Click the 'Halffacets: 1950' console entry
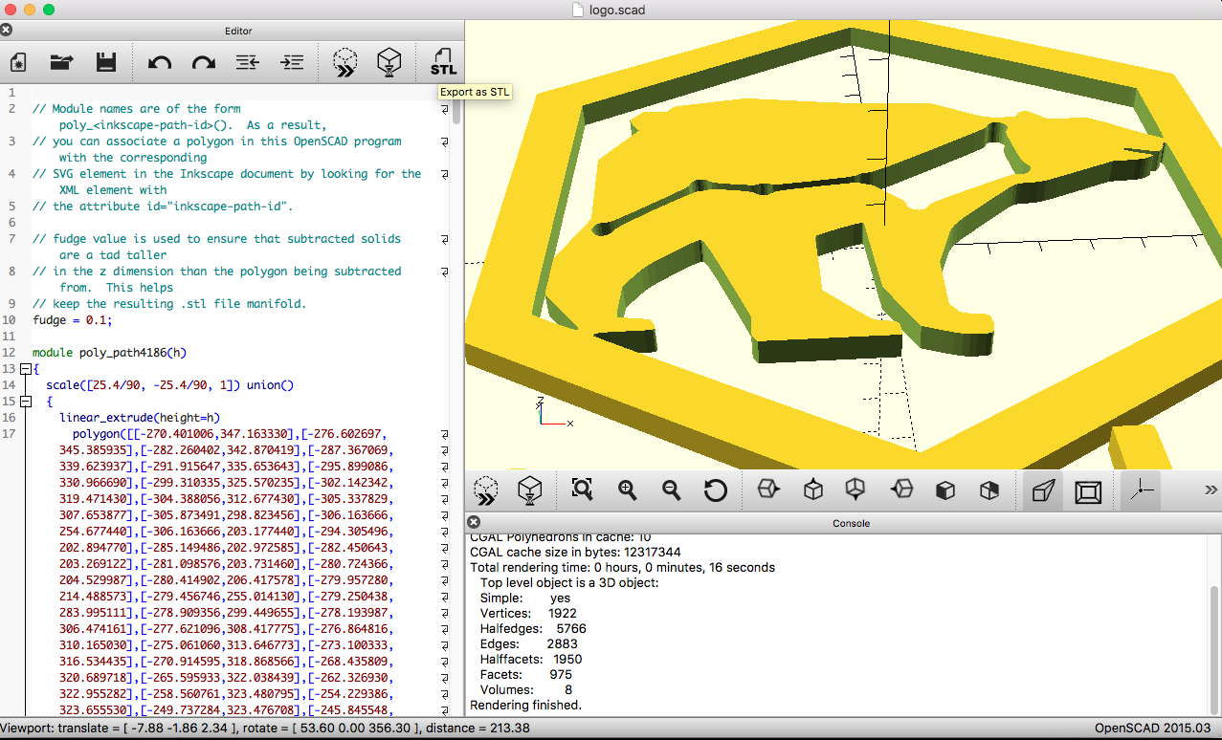 click(531, 660)
